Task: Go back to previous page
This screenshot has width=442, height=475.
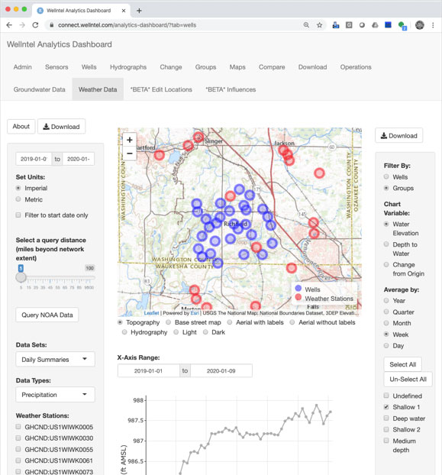Action: [x=9, y=25]
